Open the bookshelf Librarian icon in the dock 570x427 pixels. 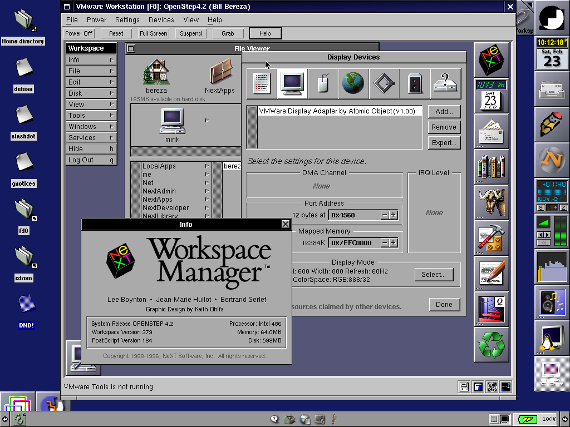pyautogui.click(x=492, y=167)
